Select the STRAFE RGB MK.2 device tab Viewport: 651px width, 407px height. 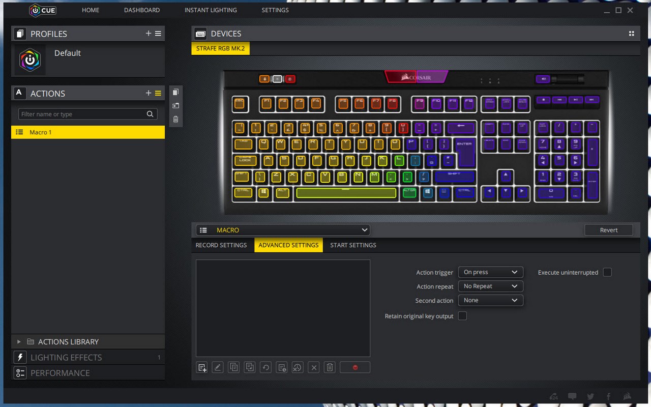point(221,49)
